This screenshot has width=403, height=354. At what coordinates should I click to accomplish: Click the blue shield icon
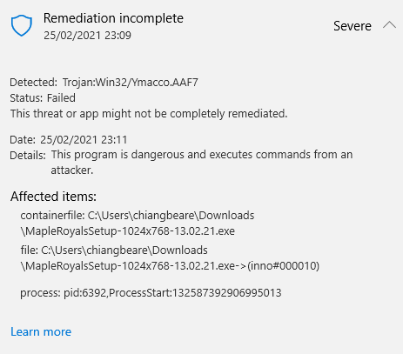(x=22, y=25)
